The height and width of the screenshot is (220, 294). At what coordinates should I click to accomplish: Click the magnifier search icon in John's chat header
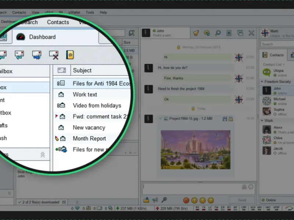(x=218, y=33)
